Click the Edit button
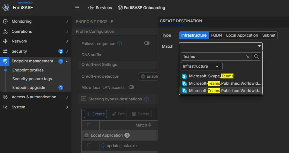Screen dimensions: 289x153 (x=118, y=114)
